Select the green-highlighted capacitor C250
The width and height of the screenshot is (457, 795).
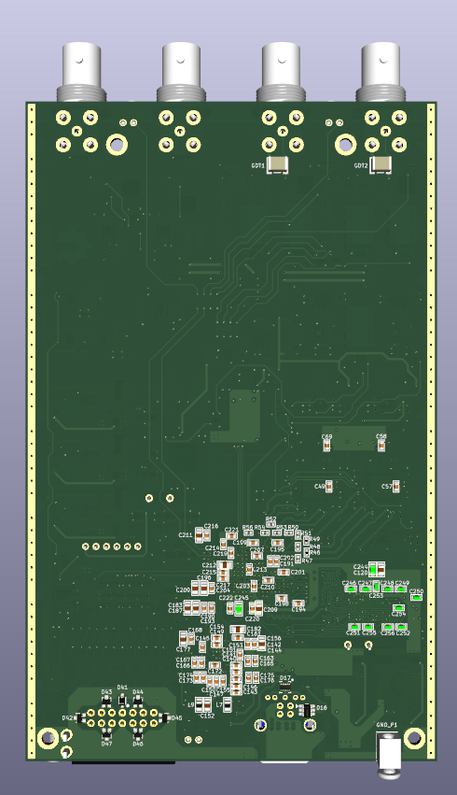(x=417, y=597)
